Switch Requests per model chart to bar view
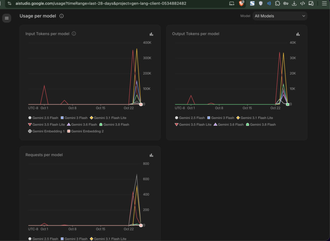This screenshot has width=330, height=241. pyautogui.click(x=151, y=155)
